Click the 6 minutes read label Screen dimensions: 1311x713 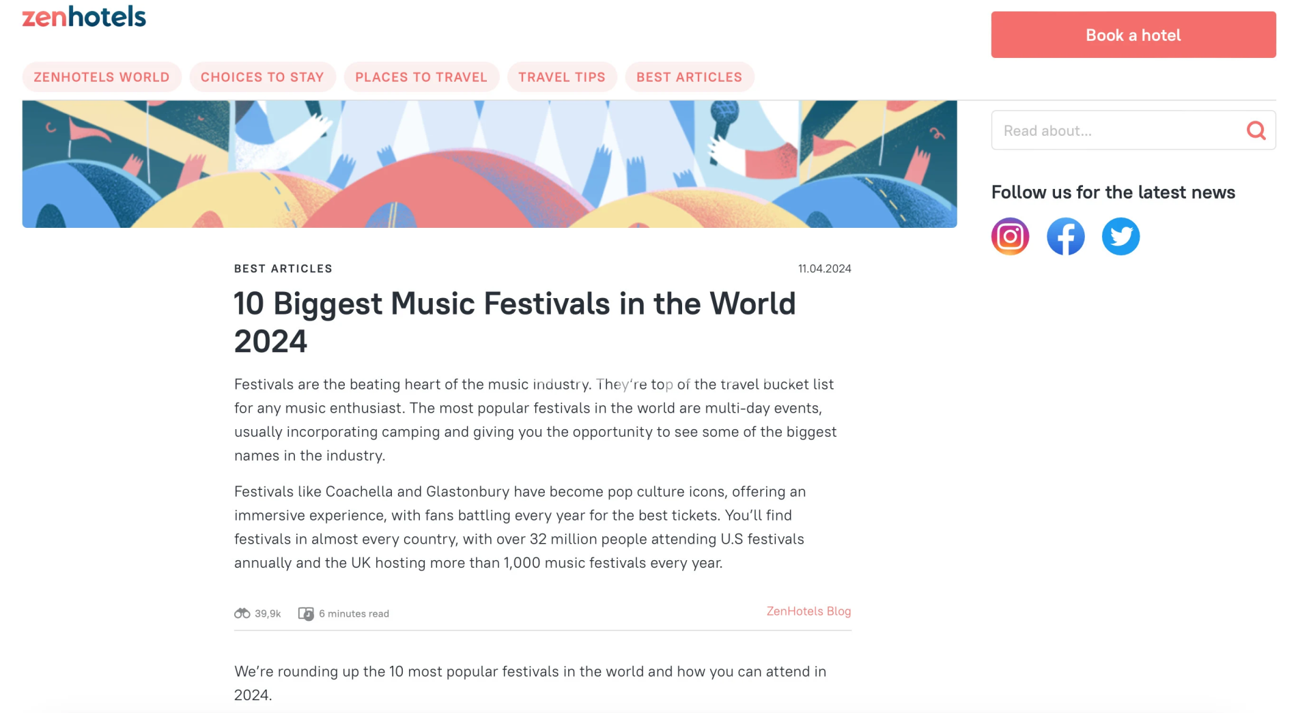tap(354, 613)
